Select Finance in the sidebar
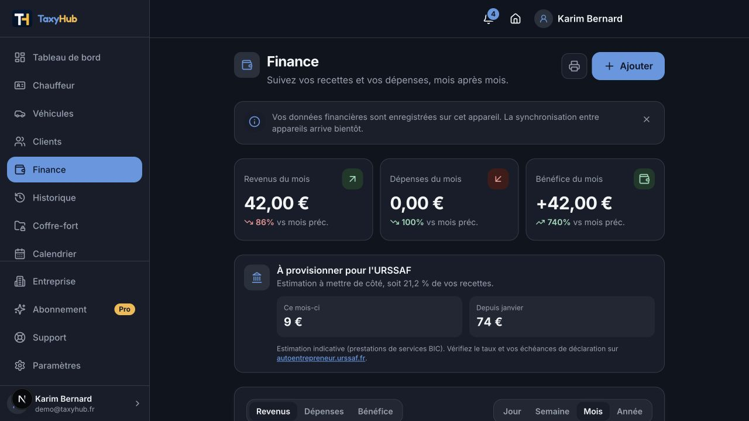Screen dimensions: 749x421 tap(74, 170)
